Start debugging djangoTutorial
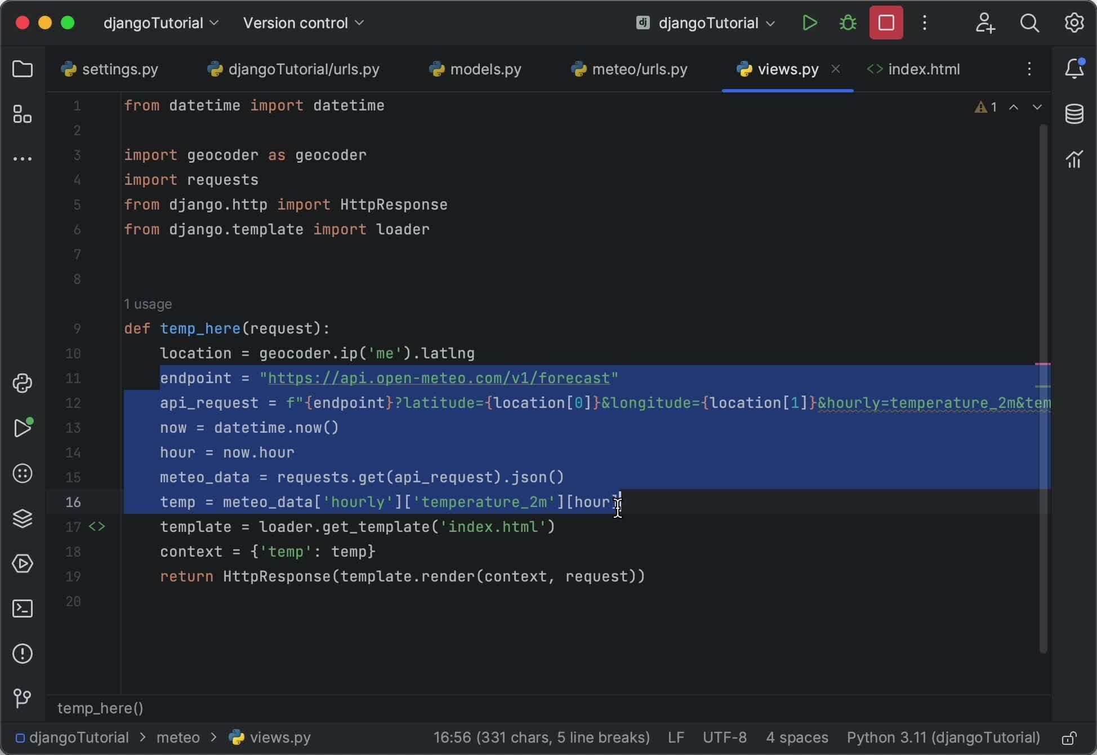The width and height of the screenshot is (1097, 755). 848,23
